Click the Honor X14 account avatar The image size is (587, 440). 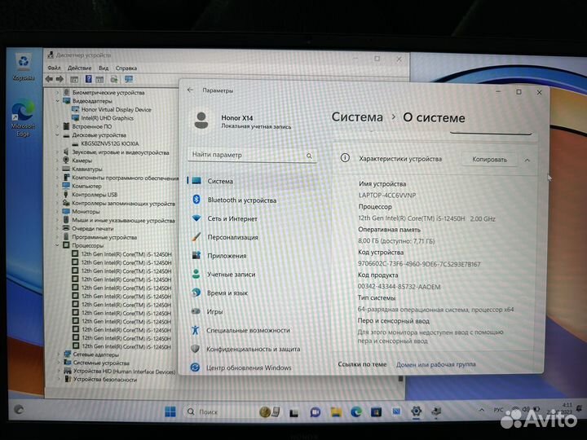pyautogui.click(x=201, y=121)
